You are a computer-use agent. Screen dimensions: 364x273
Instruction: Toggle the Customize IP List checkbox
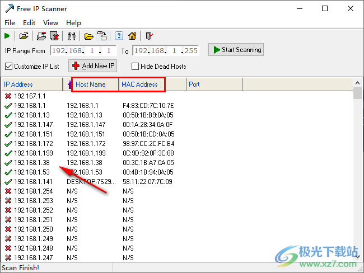(8, 67)
